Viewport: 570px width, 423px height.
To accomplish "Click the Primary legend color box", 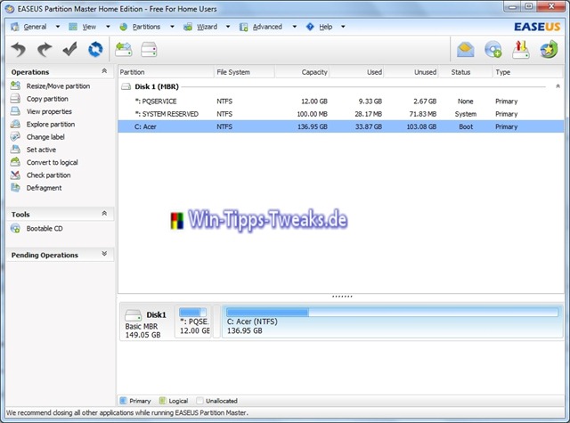I will coord(123,401).
